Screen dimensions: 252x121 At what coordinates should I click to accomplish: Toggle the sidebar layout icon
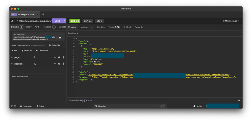pyautogui.click(x=12, y=106)
